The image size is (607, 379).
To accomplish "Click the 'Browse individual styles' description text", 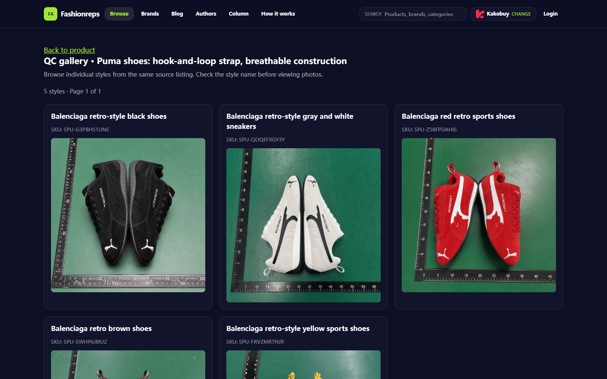I will (183, 75).
